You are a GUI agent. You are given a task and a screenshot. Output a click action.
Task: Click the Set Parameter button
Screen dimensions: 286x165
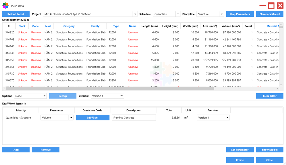pyautogui.click(x=240, y=150)
